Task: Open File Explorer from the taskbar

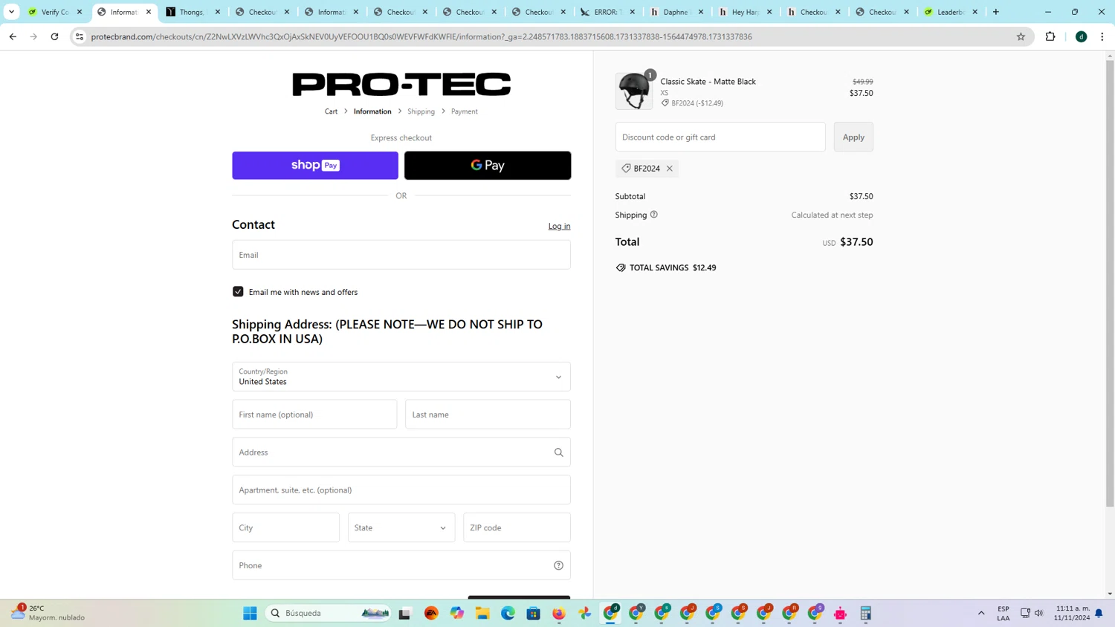Action: tap(482, 613)
